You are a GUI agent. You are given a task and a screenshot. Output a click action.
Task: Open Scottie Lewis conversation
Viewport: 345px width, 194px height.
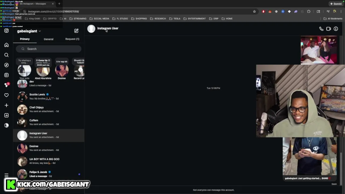coord(49,96)
